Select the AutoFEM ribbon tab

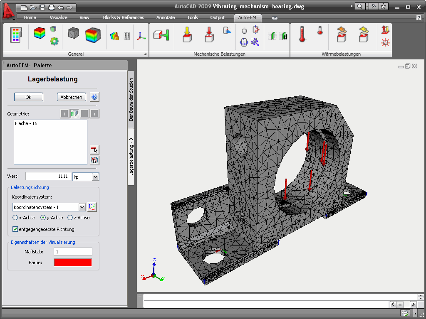tap(247, 17)
